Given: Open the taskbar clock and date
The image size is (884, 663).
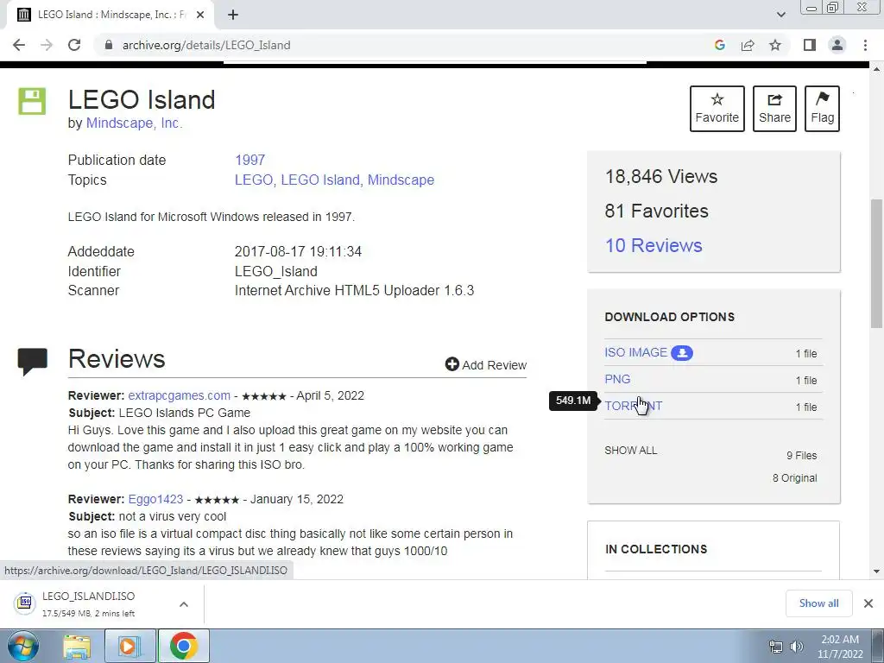Looking at the screenshot, I should [840, 647].
